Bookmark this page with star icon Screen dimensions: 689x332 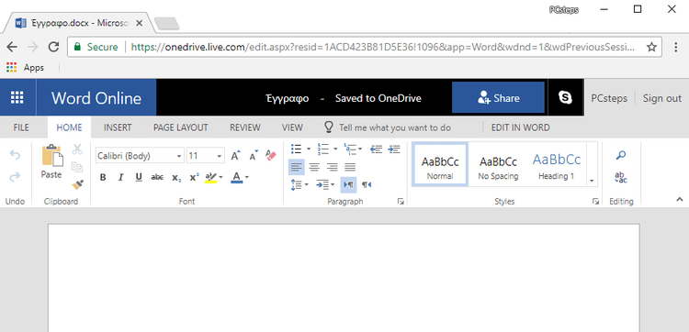pyautogui.click(x=651, y=47)
